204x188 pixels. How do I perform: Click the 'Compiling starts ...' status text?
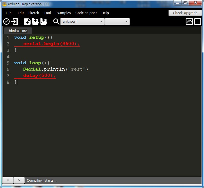pyautogui.click(x=42, y=180)
